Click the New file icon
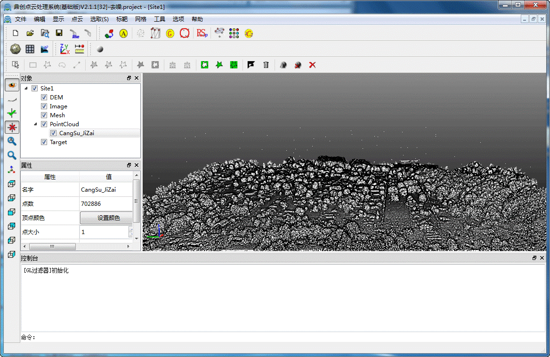 coord(16,33)
